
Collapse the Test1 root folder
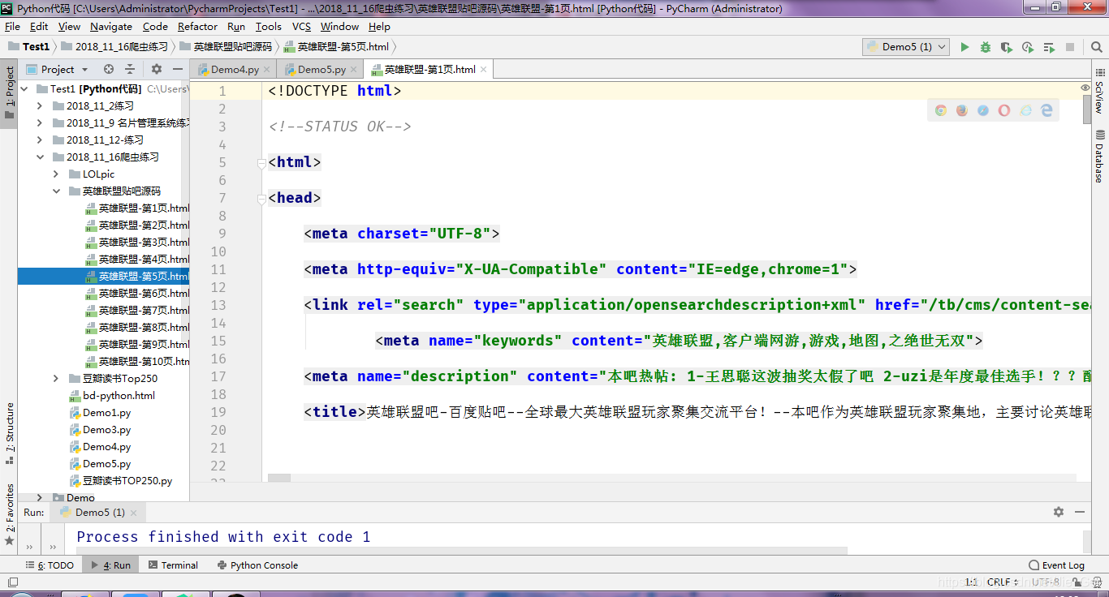point(24,89)
